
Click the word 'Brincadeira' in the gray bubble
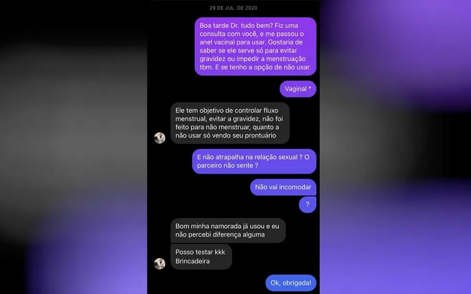pyautogui.click(x=193, y=261)
